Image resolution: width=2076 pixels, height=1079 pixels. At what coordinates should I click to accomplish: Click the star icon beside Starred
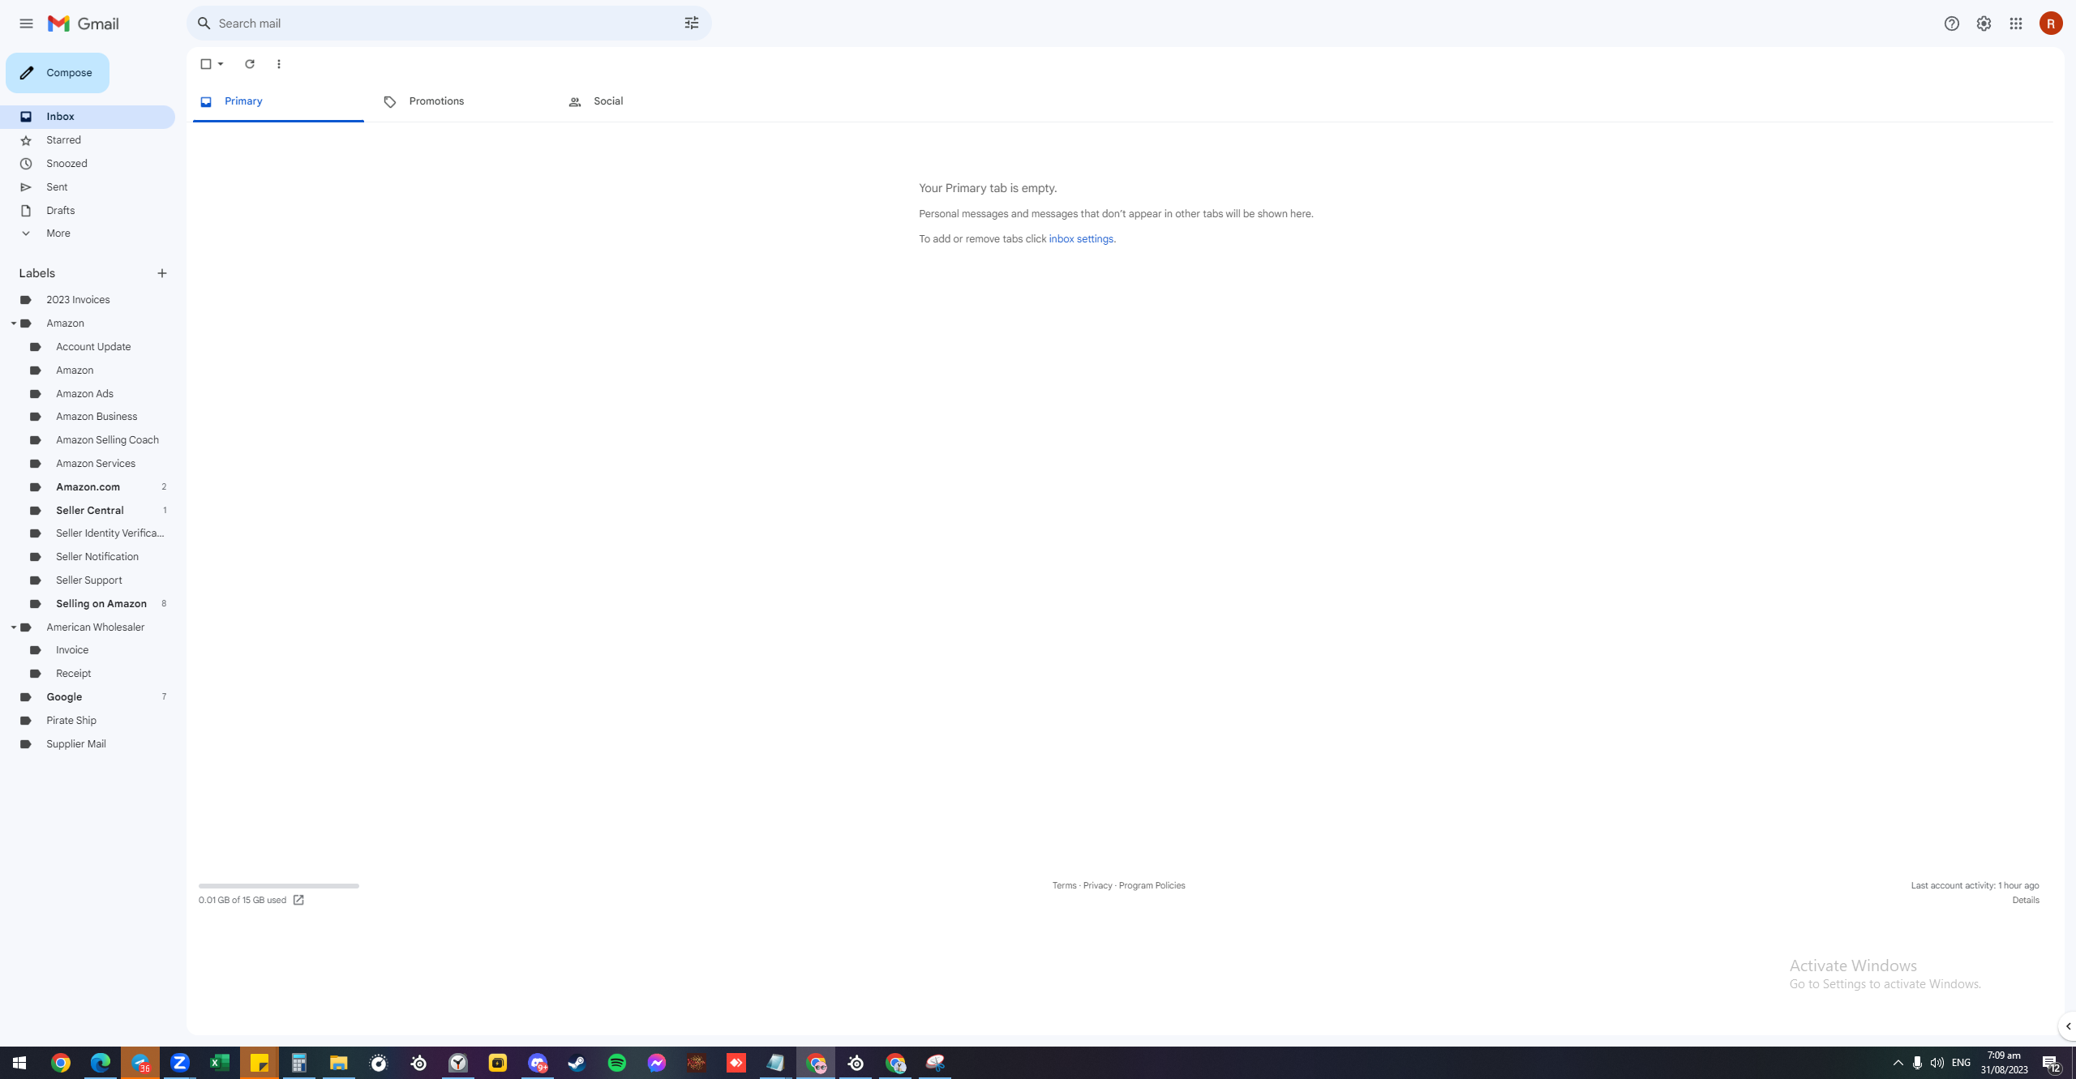[26, 140]
